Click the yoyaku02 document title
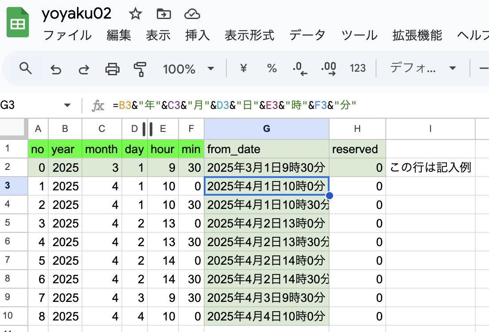The width and height of the screenshot is (489, 332). point(76,14)
